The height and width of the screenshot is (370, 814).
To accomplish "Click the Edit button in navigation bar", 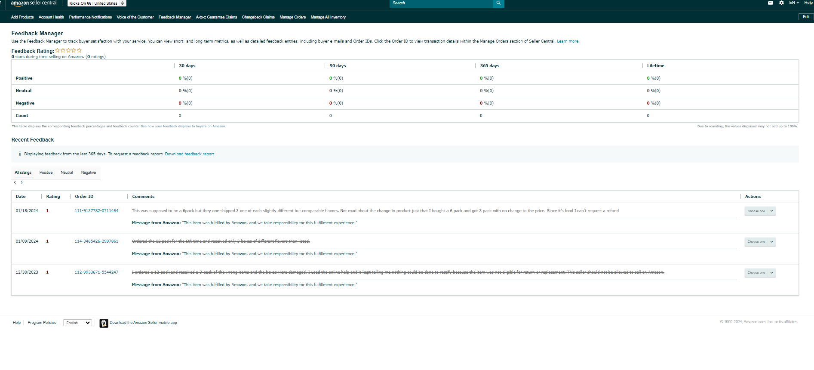I will 806,17.
